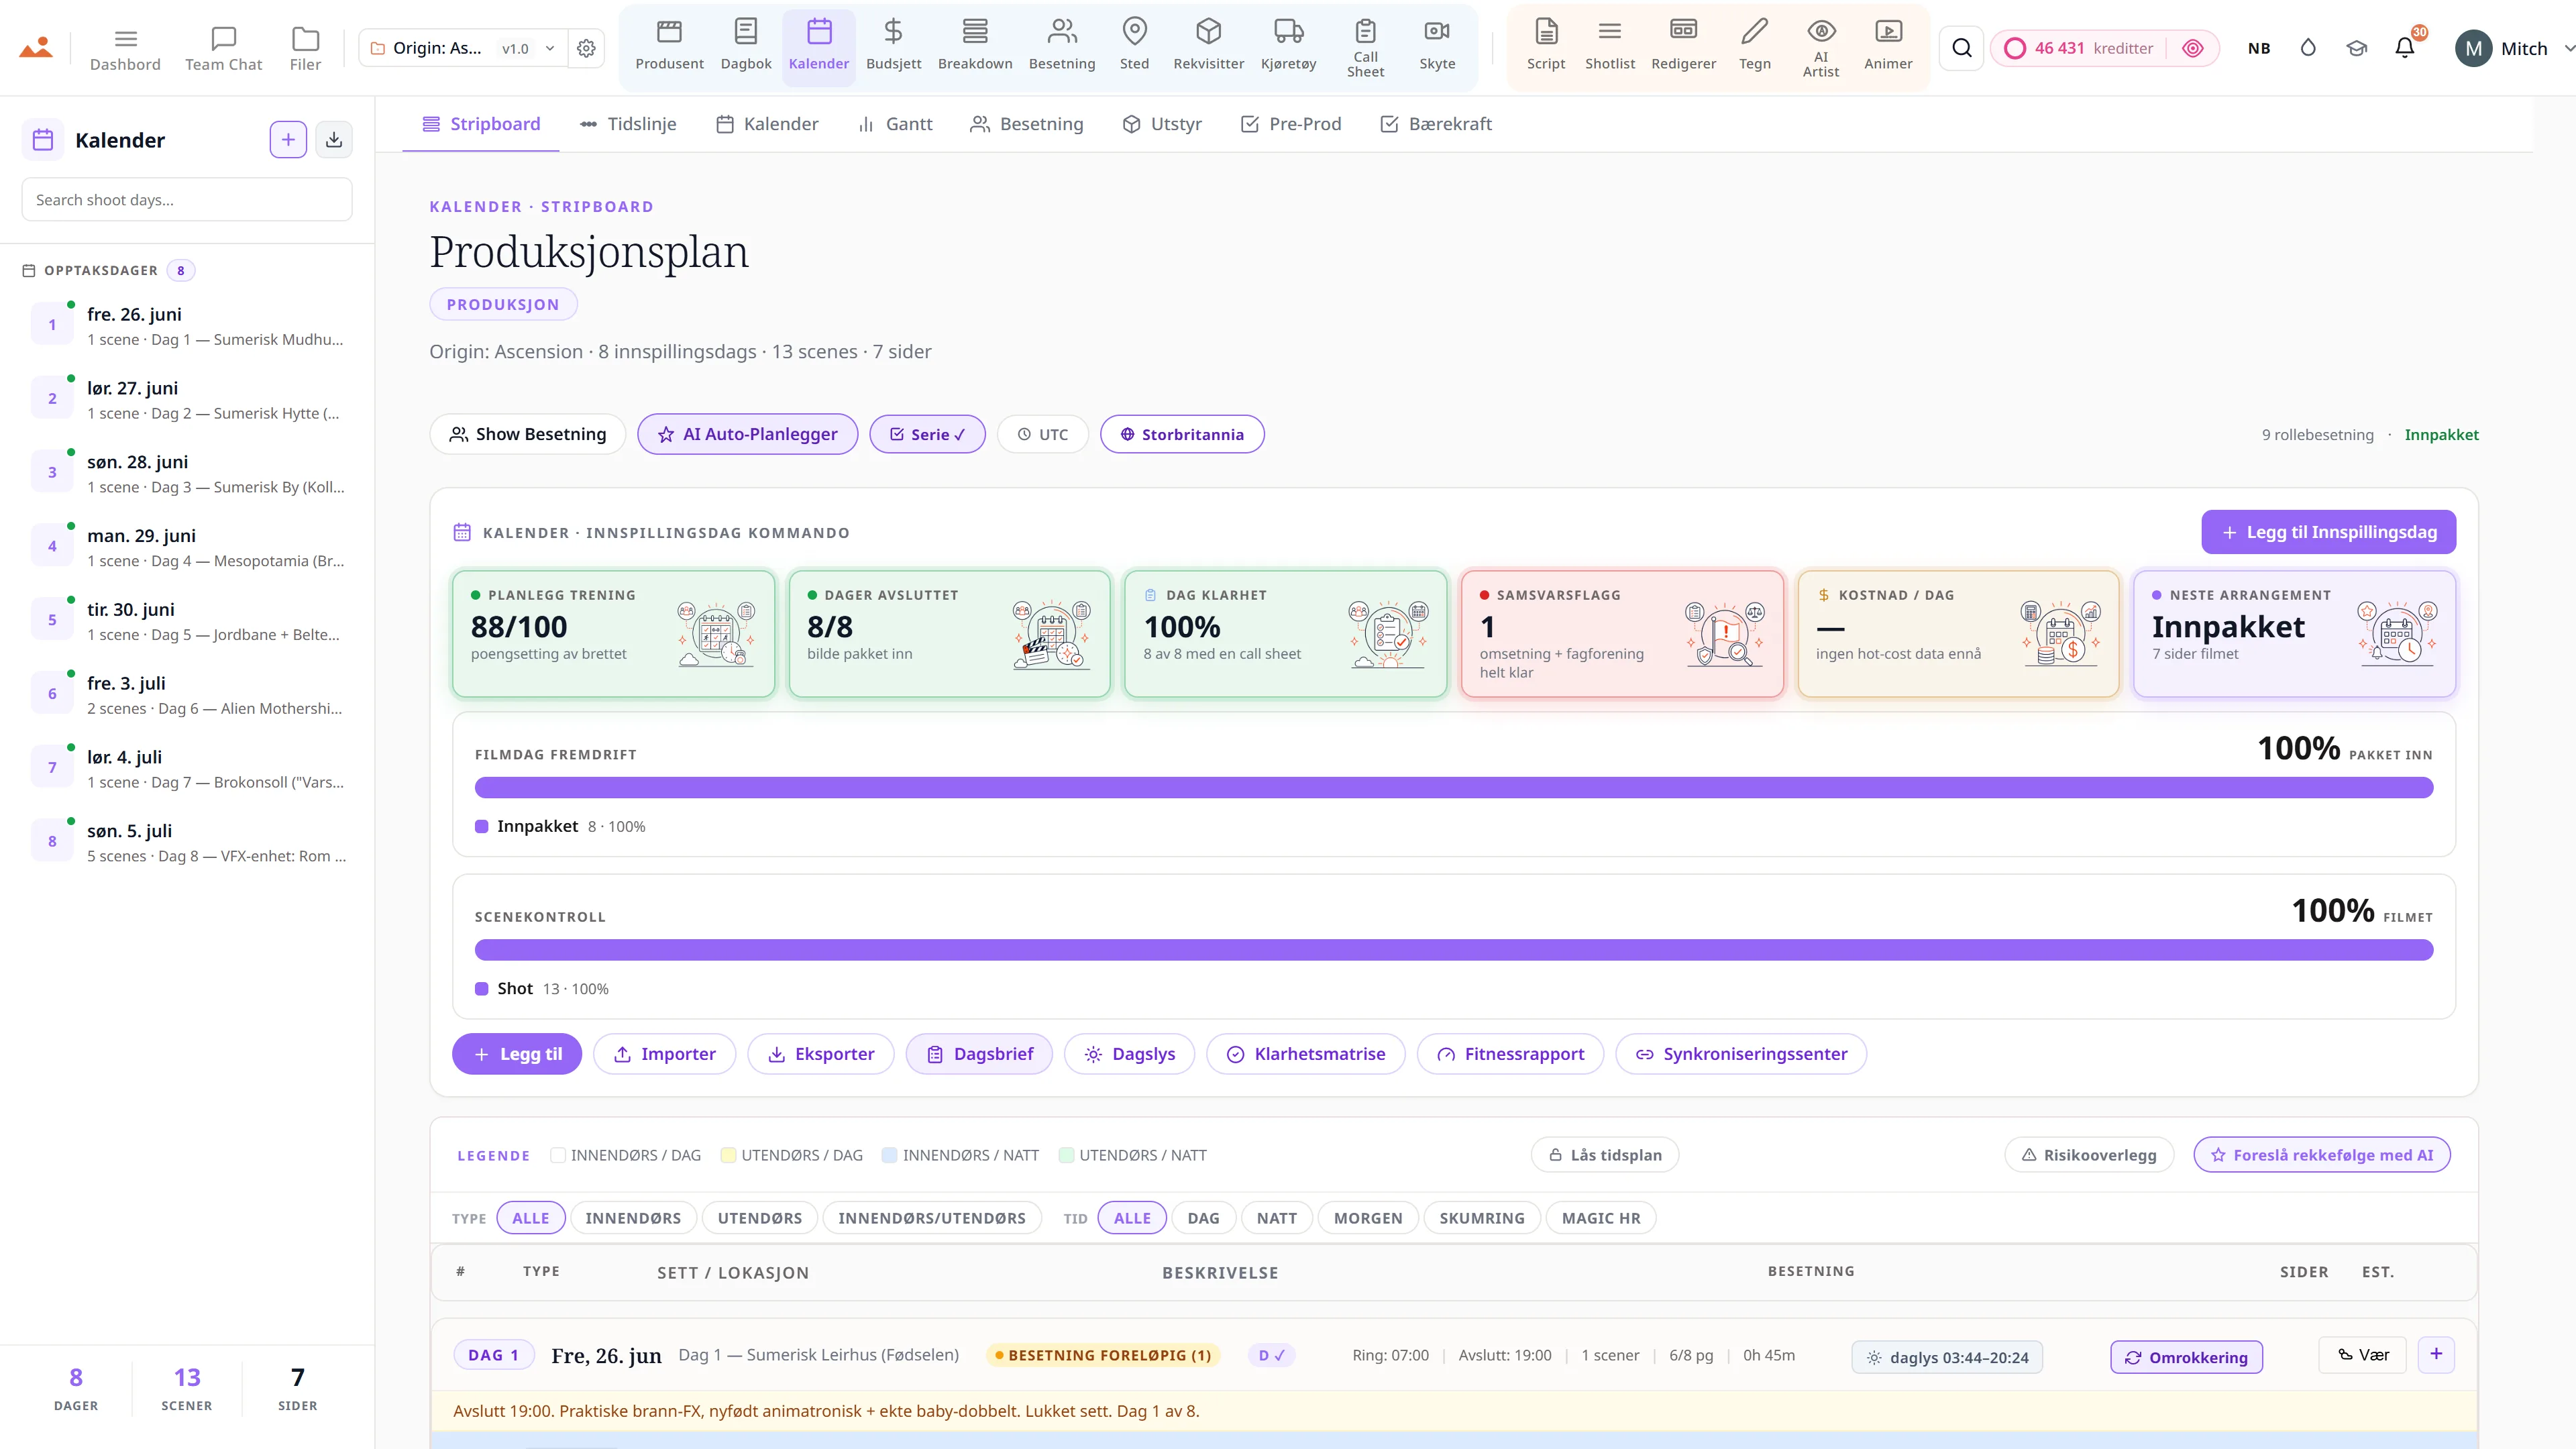Open Team Chat
The height and width of the screenshot is (1449, 2576).
click(x=223, y=48)
